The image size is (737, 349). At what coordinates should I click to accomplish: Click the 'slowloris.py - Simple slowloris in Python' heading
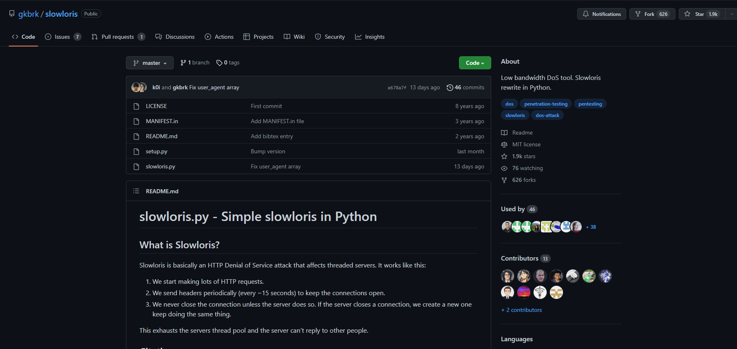pyautogui.click(x=258, y=216)
